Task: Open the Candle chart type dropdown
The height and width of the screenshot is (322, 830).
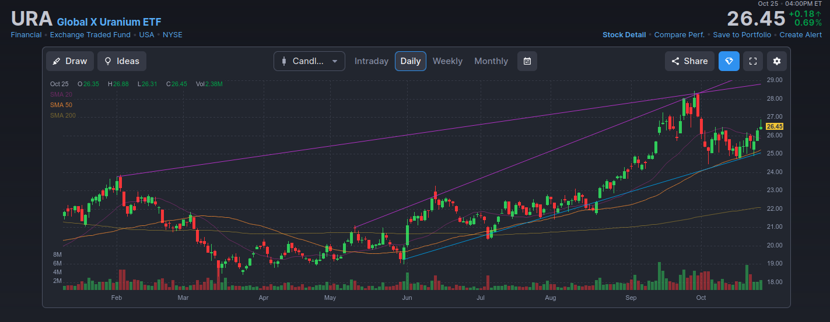Action: click(309, 61)
